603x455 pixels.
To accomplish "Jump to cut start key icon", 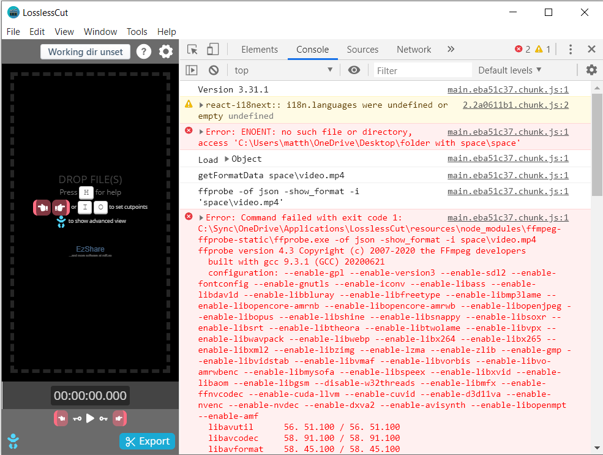I will (x=77, y=418).
